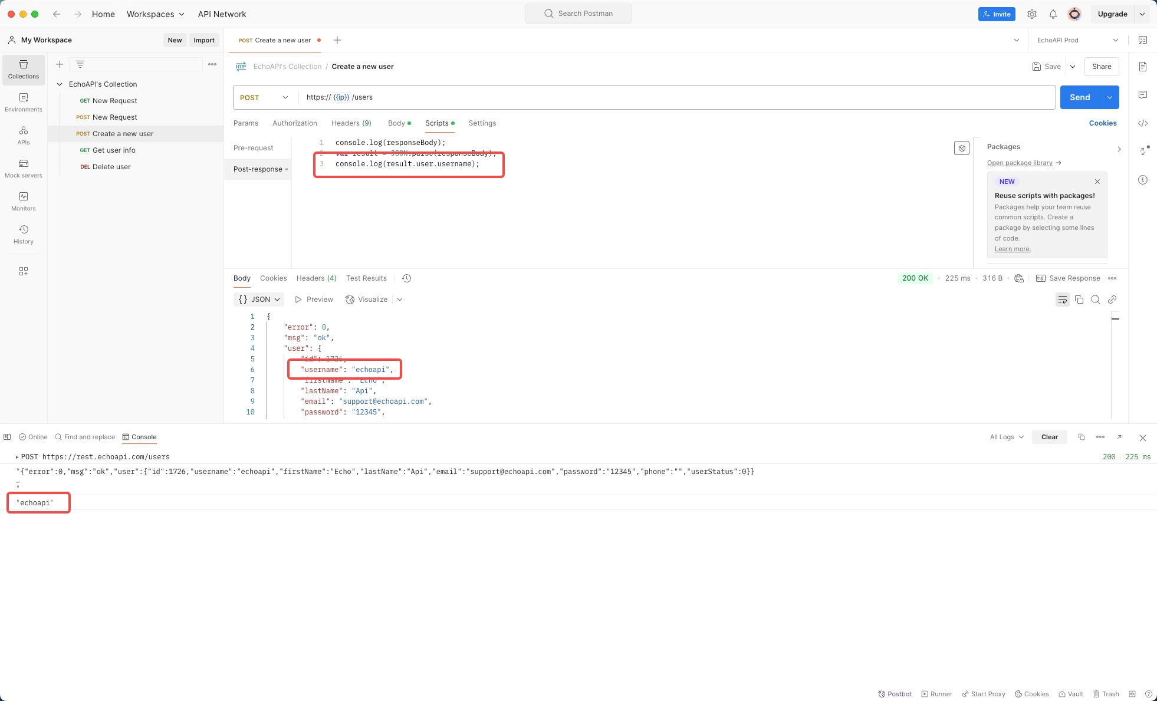Open response Cookies tab

coord(274,278)
